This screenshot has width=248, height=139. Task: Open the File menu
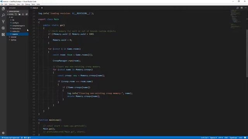point(2,4)
